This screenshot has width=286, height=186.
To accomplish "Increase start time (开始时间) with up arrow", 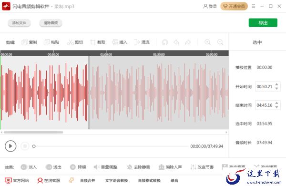I will pos(276,84).
